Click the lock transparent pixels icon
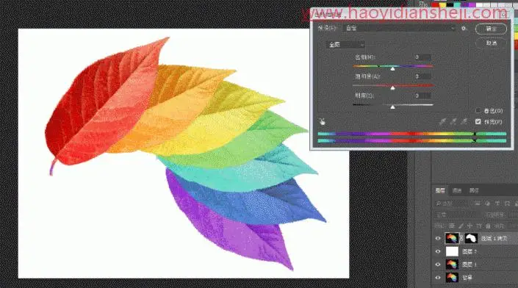The width and height of the screenshot is (518, 288). click(452, 226)
